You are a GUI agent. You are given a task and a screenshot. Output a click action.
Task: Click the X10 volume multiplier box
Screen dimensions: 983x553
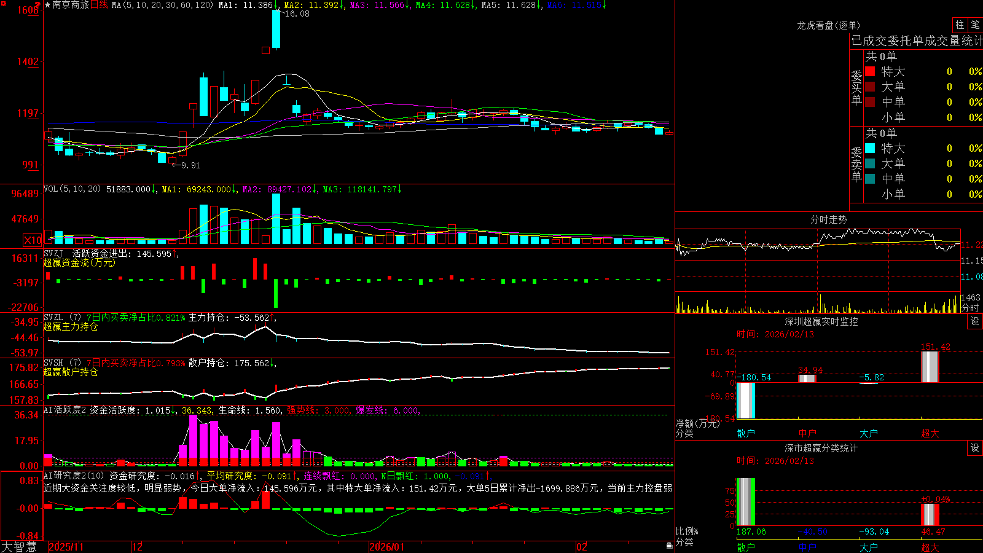coord(33,240)
